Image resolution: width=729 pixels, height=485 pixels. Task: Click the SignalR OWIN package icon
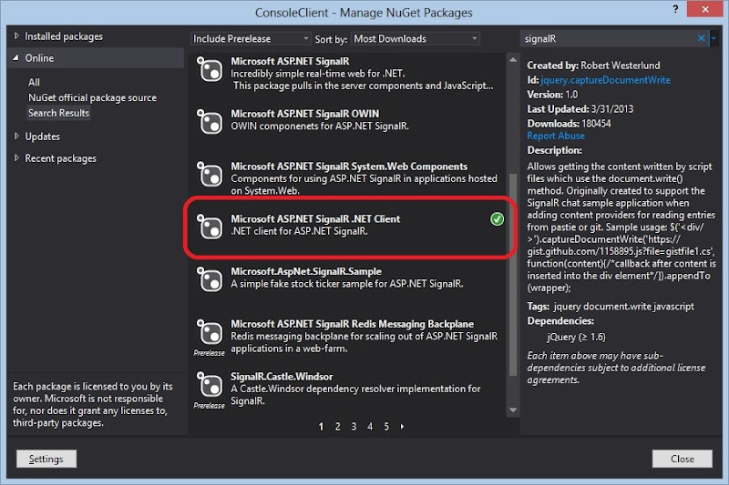[210, 122]
